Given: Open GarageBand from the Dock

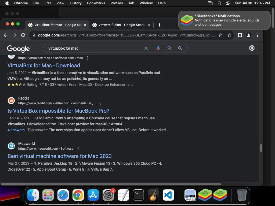Looking at the screenshot, I should 153,195.
